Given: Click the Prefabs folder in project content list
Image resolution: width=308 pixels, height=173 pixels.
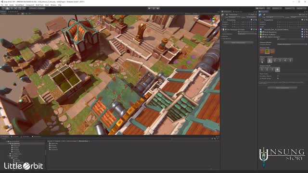Looking at the screenshot, I should (53, 148).
